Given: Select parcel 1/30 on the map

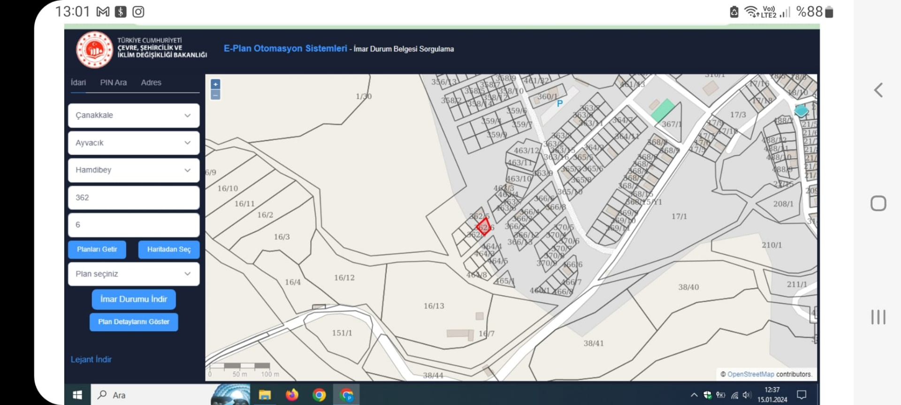Looking at the screenshot, I should 364,96.
